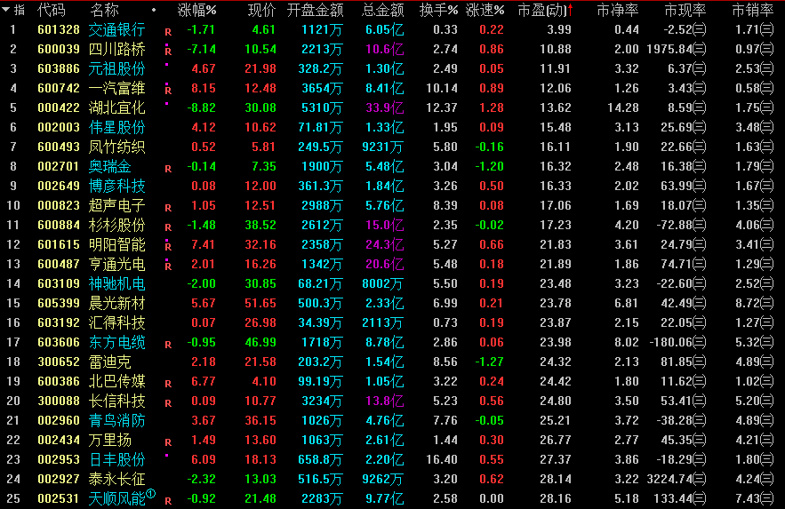Select stock name 汇得科技
The image size is (785, 509).
coord(116,322)
